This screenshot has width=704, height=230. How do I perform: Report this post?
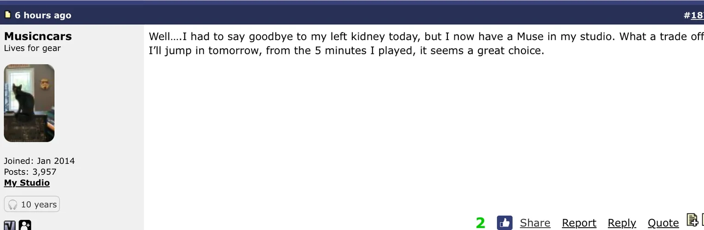click(x=579, y=223)
